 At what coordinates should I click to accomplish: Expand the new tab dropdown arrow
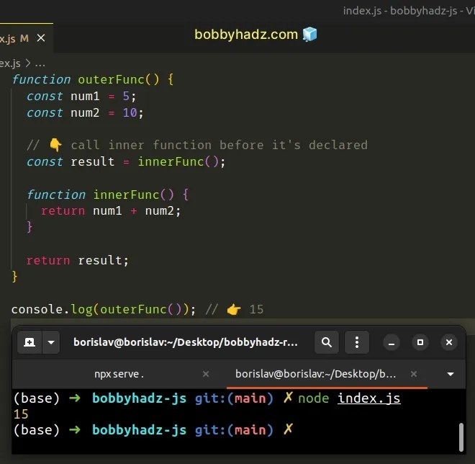point(51,342)
